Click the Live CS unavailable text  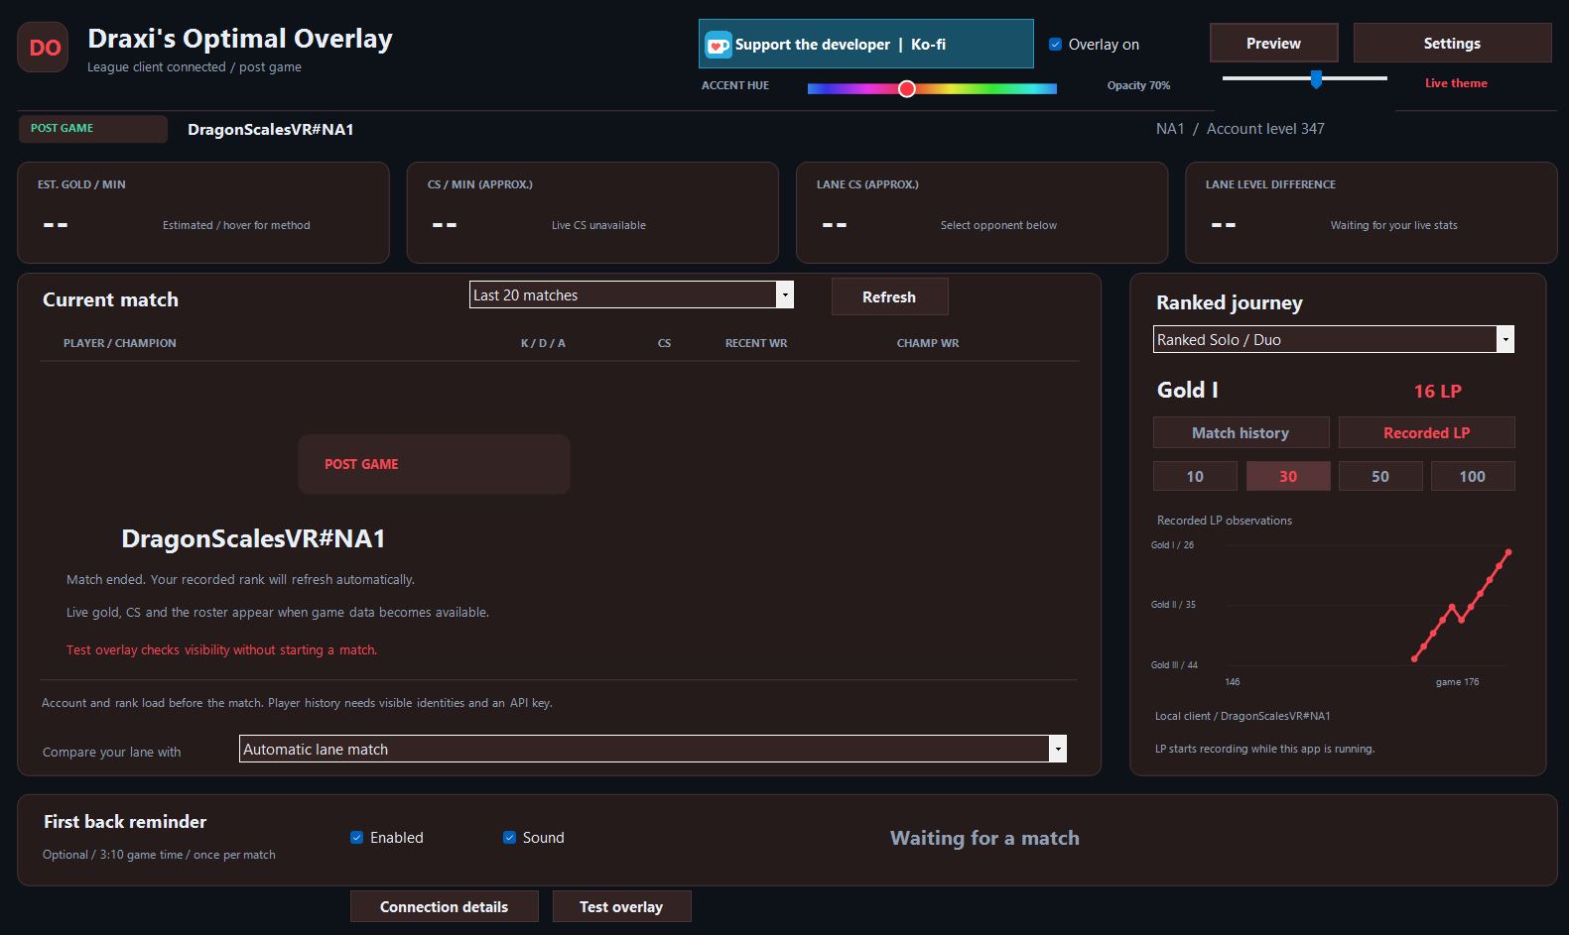pos(598,225)
